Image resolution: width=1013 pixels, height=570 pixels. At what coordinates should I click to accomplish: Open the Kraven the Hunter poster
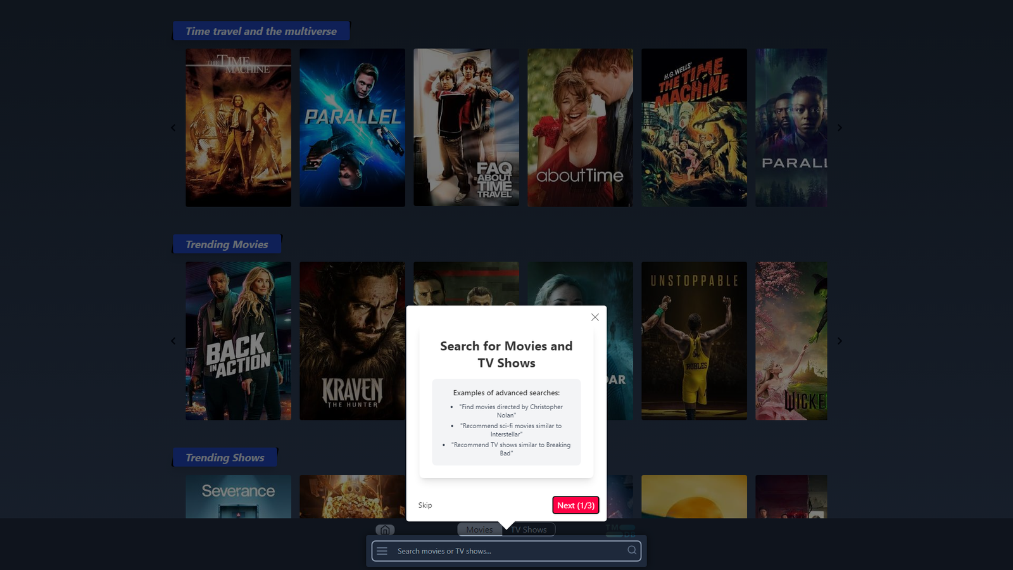[x=352, y=341]
